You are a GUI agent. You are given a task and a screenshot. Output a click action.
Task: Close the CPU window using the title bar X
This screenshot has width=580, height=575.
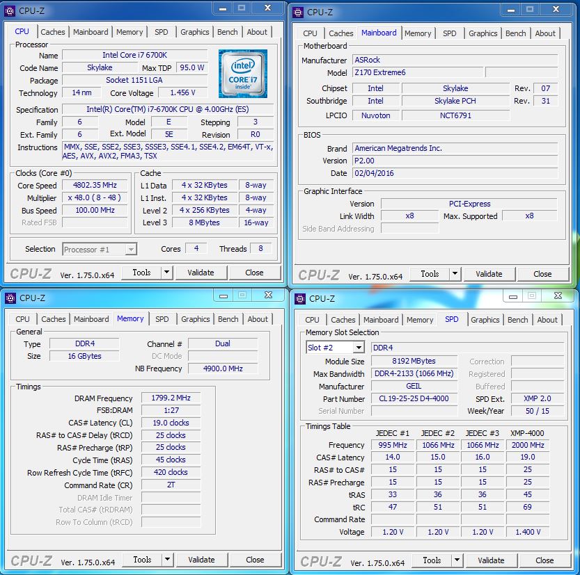268,8
